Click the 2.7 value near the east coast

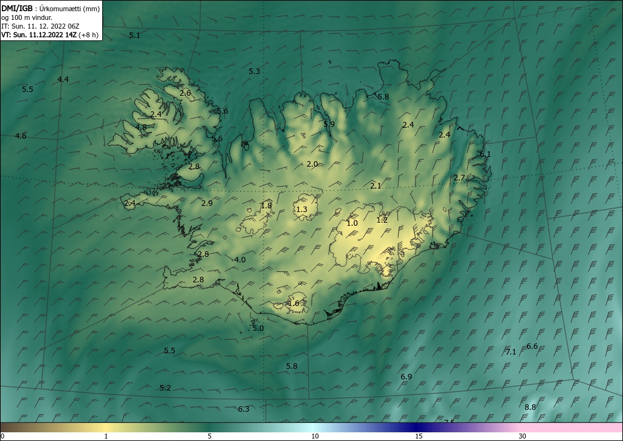(459, 178)
